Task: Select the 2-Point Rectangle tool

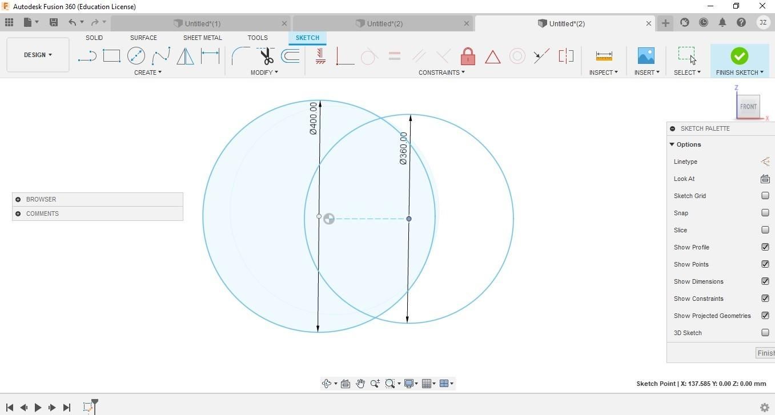Action: coord(111,56)
